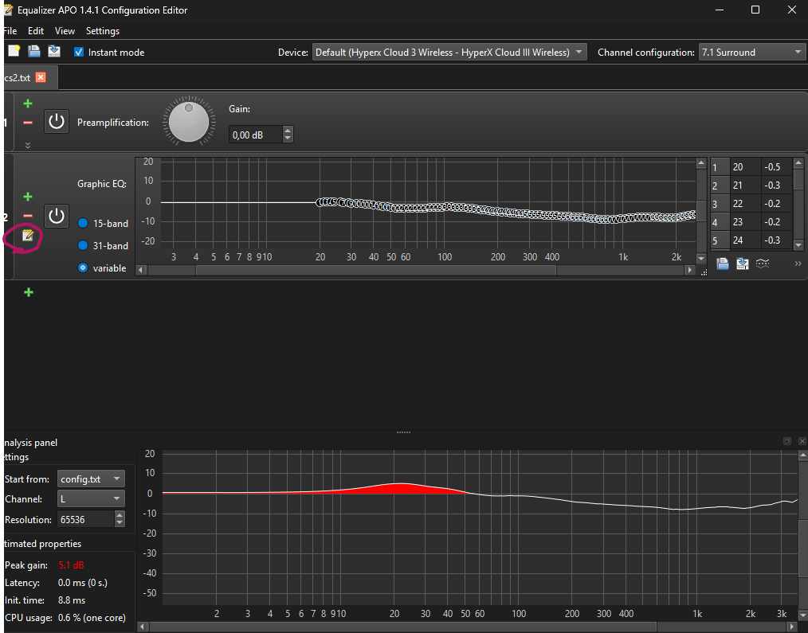Maximize the Configuration Editor window
The height and width of the screenshot is (633, 808).
click(755, 10)
